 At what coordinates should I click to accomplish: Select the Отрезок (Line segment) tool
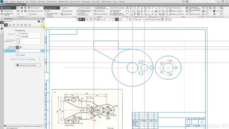[x=33, y=14]
